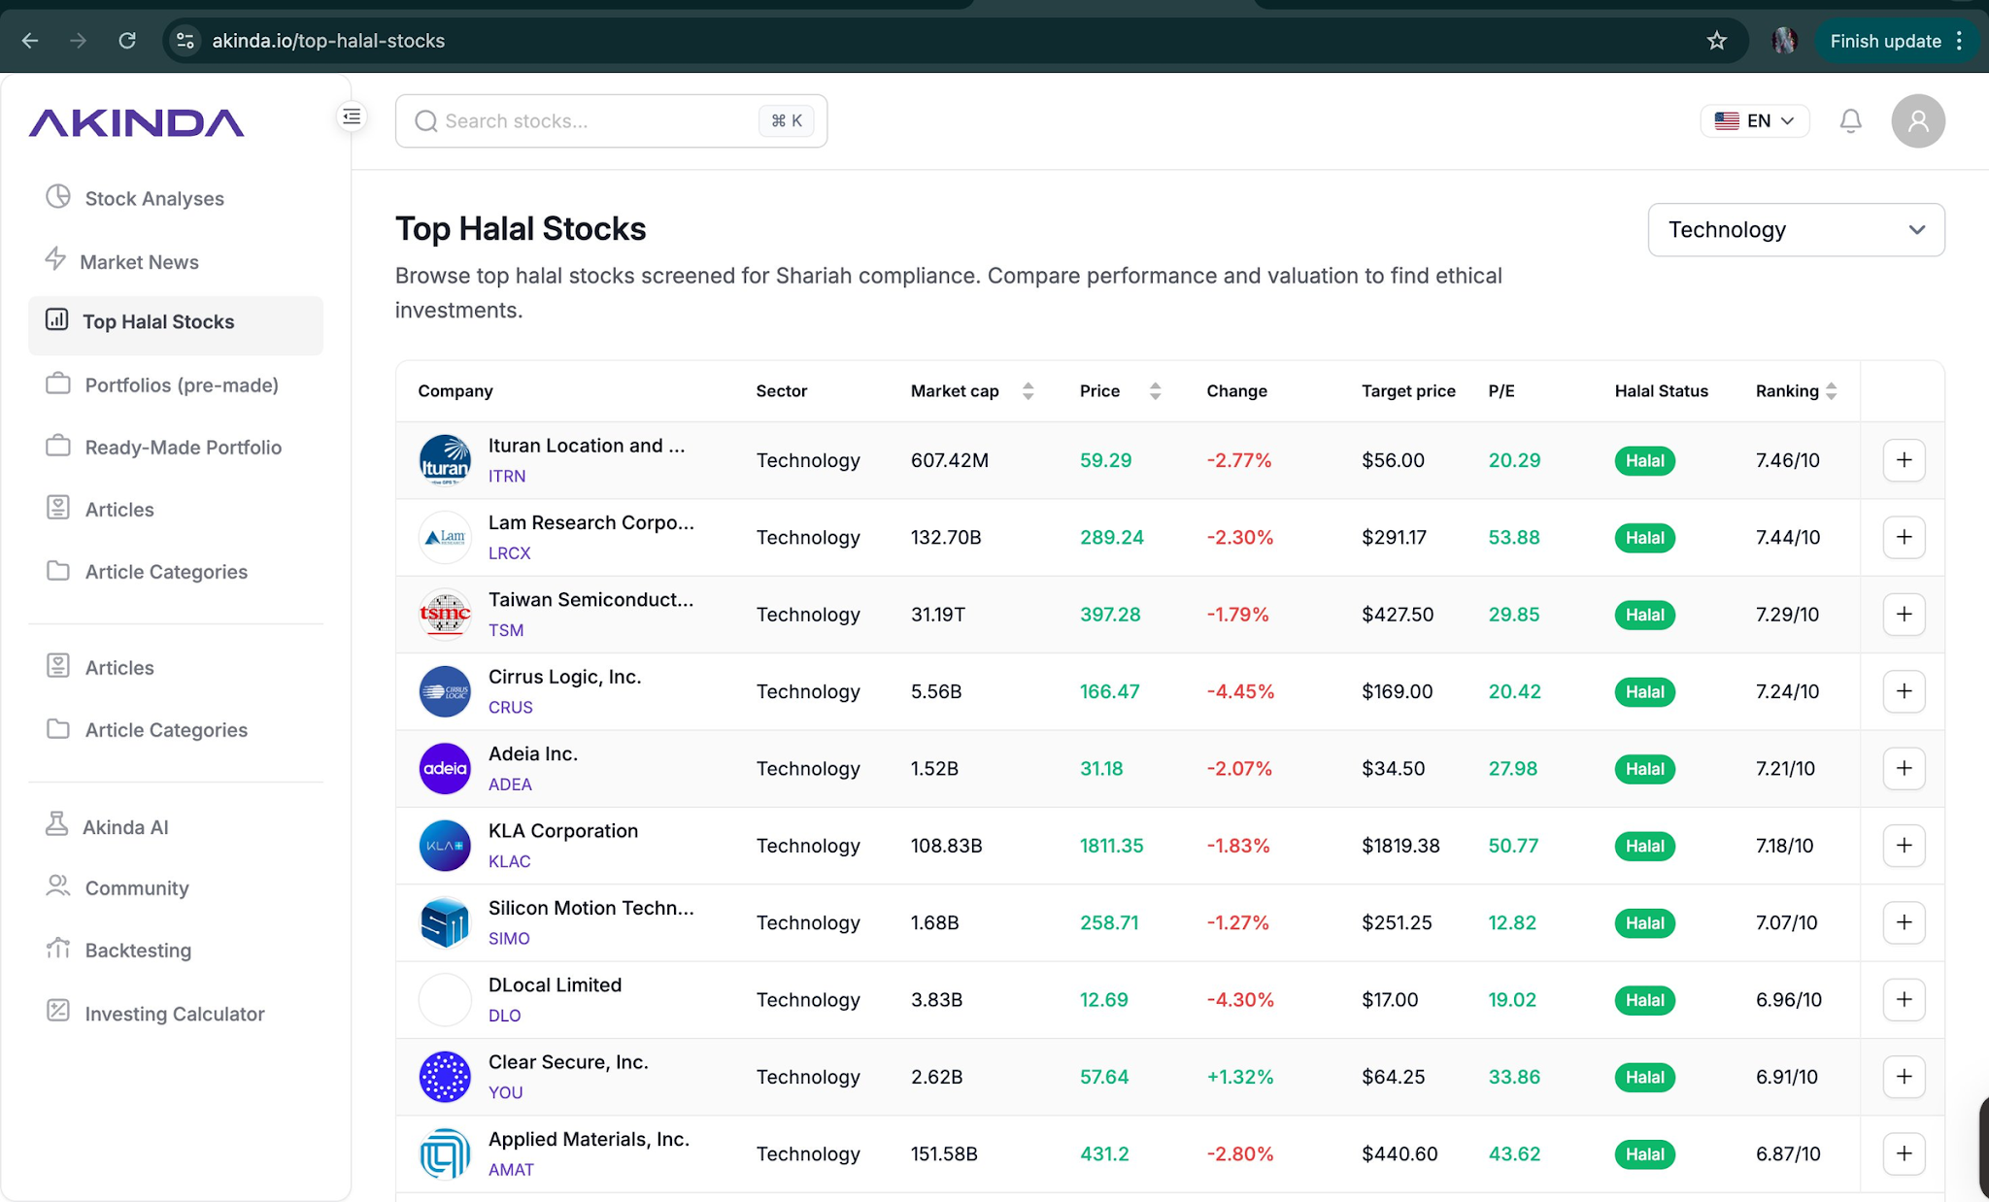Sort the table by Price

1155,391
